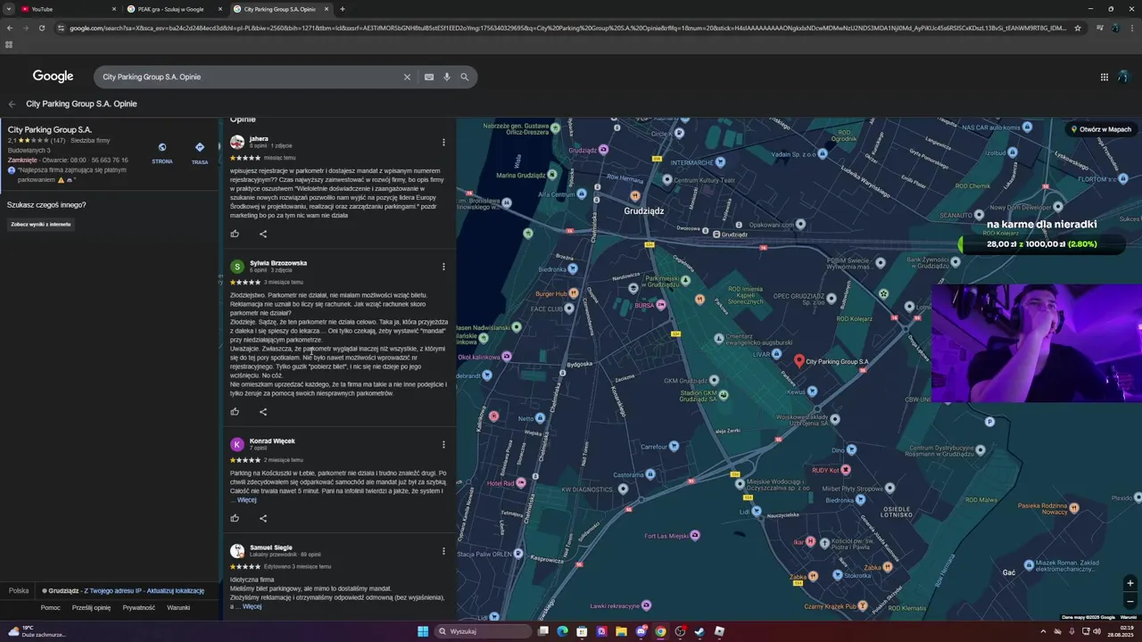Like Sylwia Brzozowska's review

pos(235,412)
